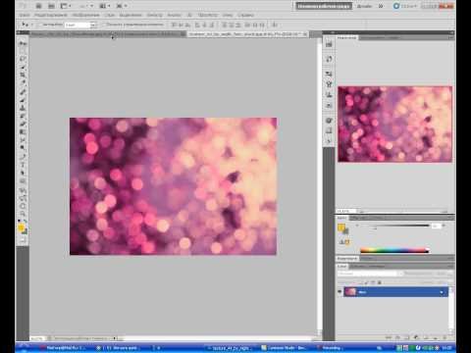Add a layer mask from Layers panel footer

click(407, 337)
